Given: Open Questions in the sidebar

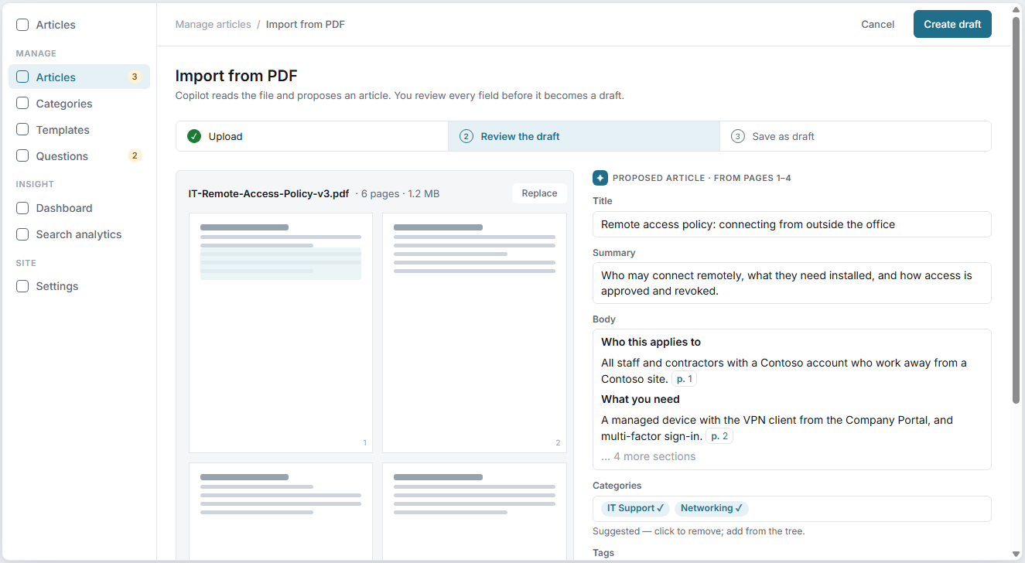Looking at the screenshot, I should point(79,156).
